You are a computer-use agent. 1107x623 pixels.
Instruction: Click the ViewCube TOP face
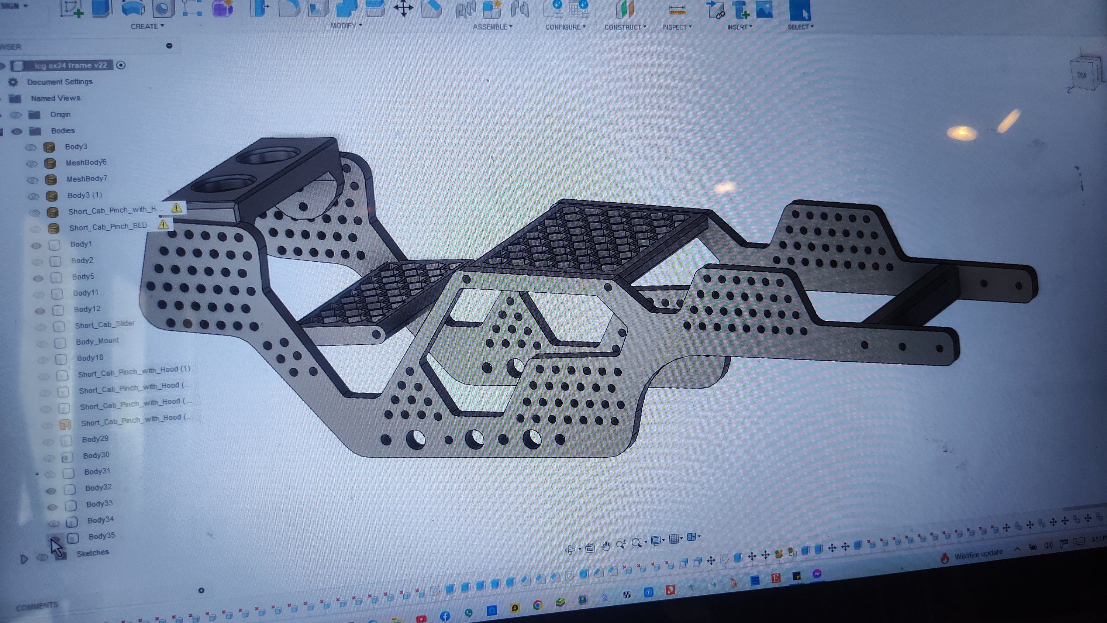(1083, 75)
